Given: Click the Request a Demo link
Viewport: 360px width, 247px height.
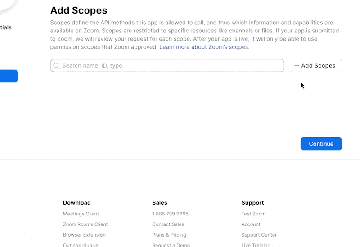Looking at the screenshot, I should coord(171,245).
